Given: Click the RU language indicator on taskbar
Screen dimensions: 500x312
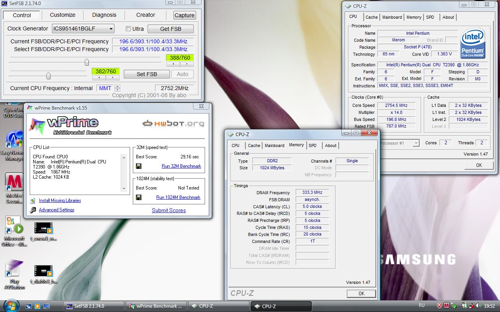Looking at the screenshot, I should 422,305.
